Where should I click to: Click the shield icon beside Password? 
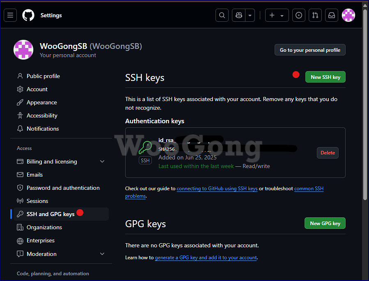pos(20,188)
